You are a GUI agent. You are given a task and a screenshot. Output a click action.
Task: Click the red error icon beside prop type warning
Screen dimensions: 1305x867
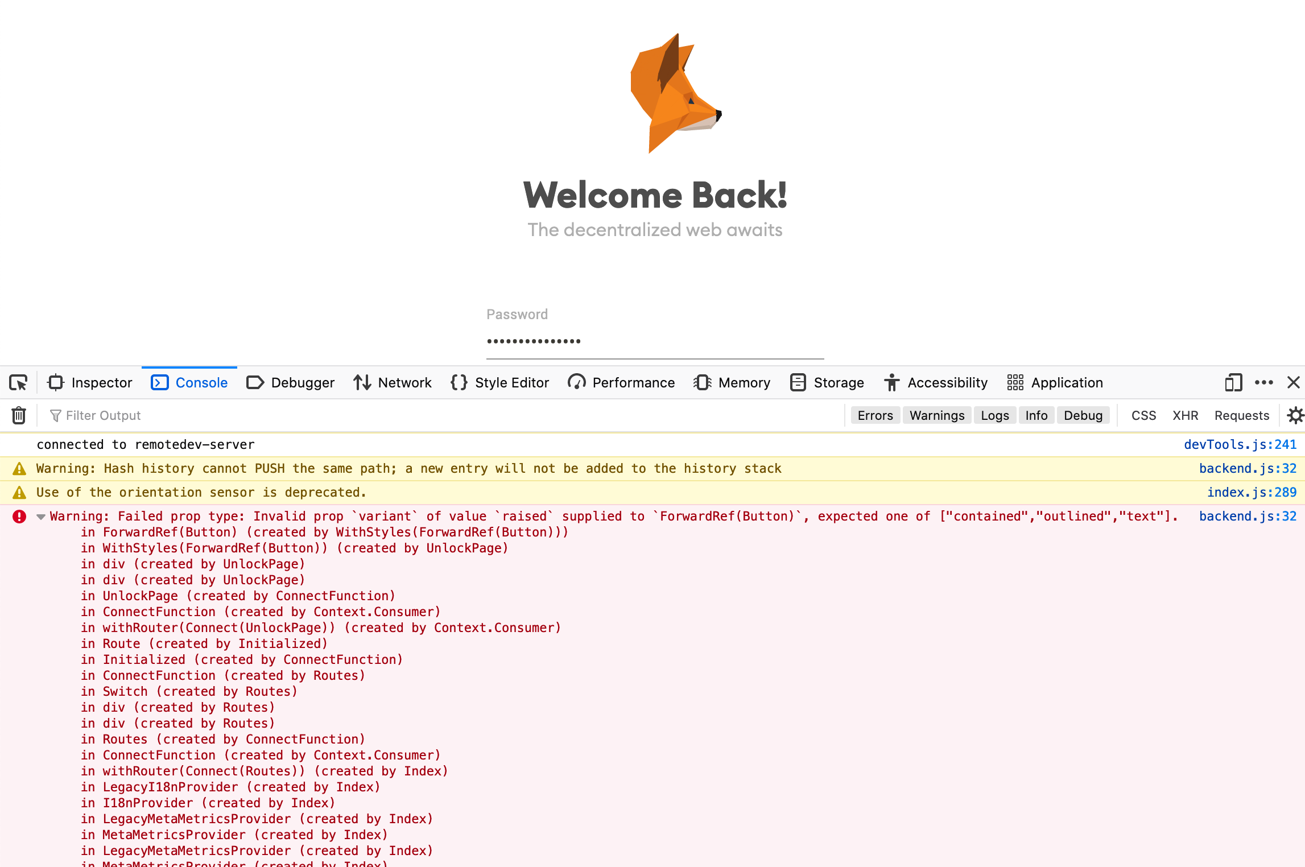(19, 517)
